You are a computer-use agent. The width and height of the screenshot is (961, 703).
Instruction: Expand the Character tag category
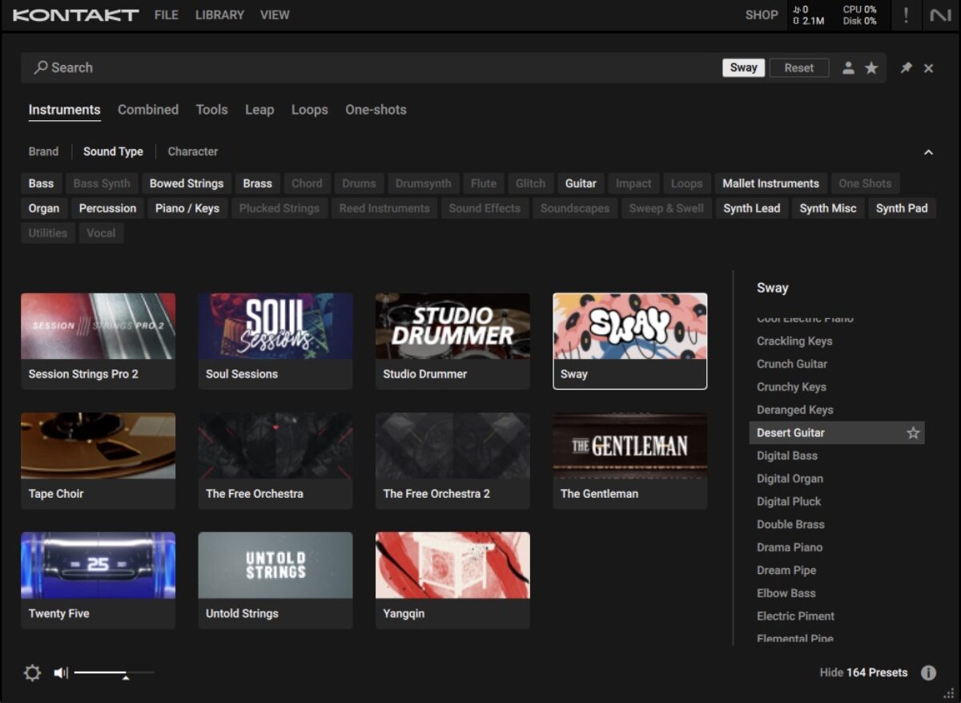click(x=192, y=152)
